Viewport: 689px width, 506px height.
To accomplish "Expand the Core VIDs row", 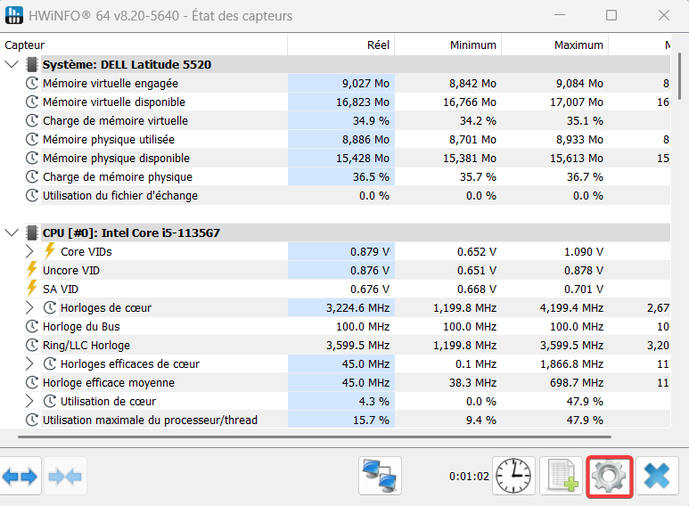I will coord(29,251).
